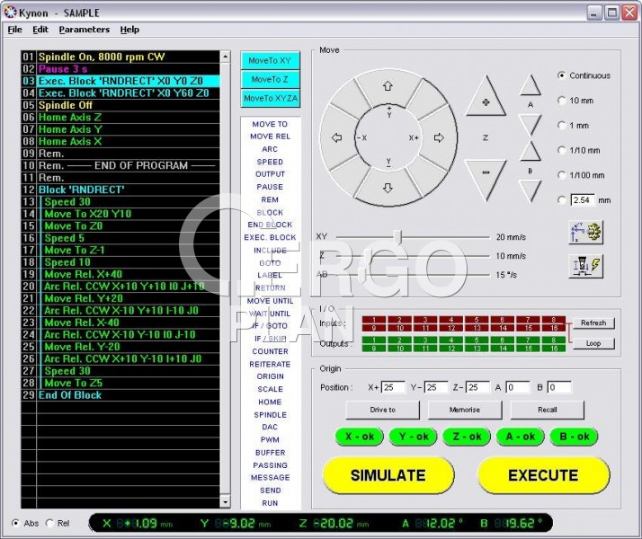Click the EXECUTE button
Image resolution: width=642 pixels, height=539 pixels.
tap(543, 475)
